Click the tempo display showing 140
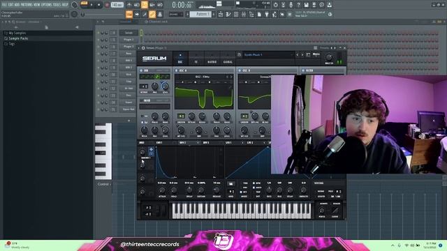The width and height of the screenshot is (447, 251). (x=117, y=5)
